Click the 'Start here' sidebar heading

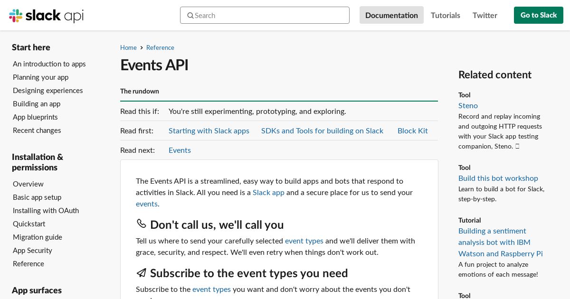[31, 47]
